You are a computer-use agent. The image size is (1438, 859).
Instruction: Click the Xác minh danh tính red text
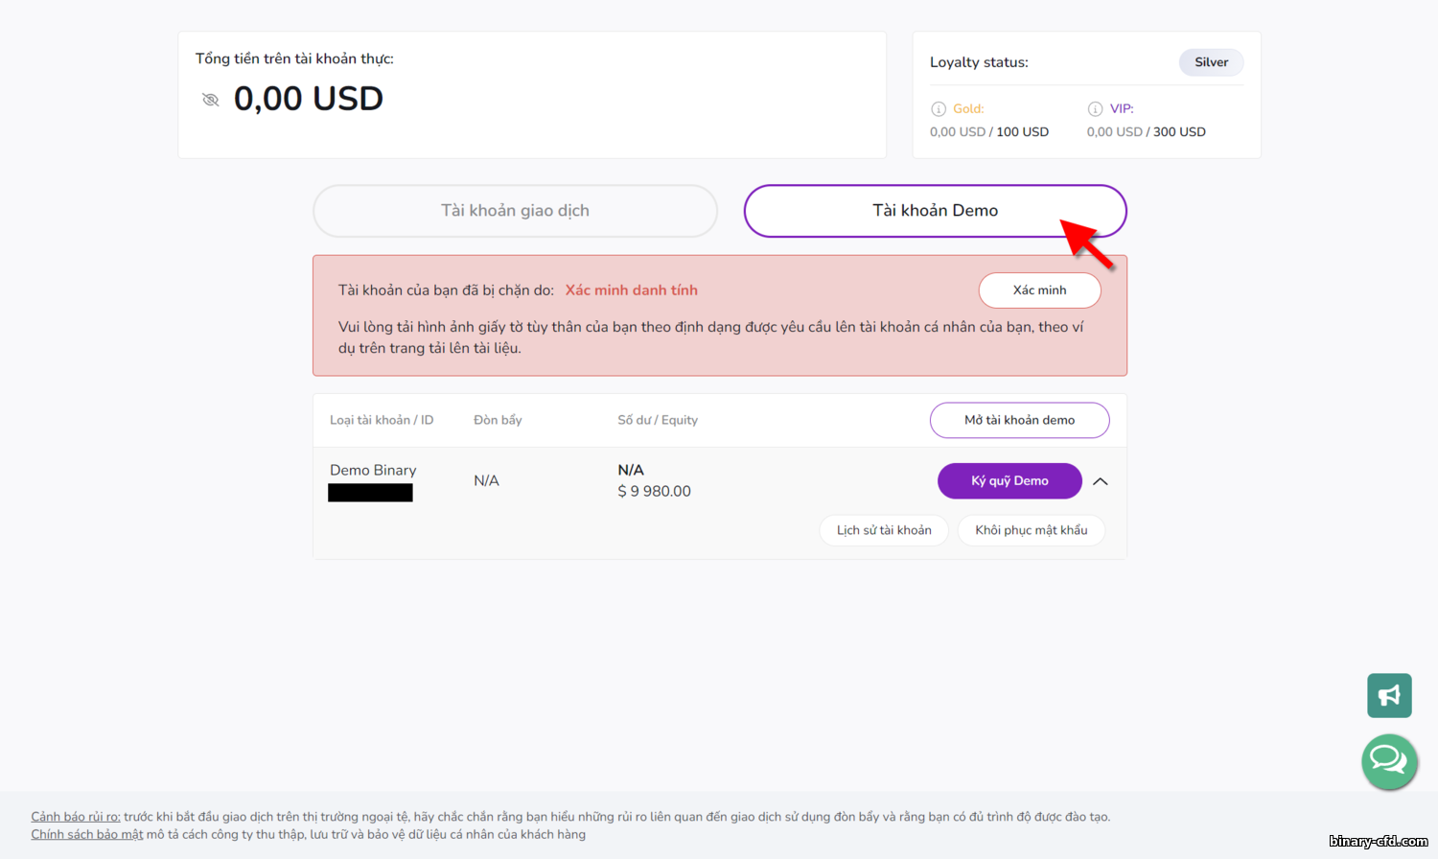(x=631, y=290)
